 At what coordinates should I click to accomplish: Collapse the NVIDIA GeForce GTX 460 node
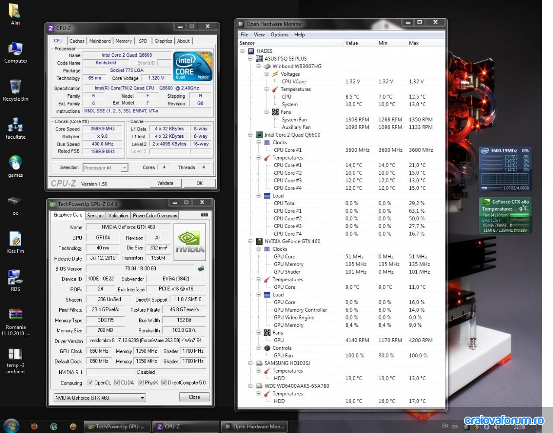pyautogui.click(x=251, y=242)
